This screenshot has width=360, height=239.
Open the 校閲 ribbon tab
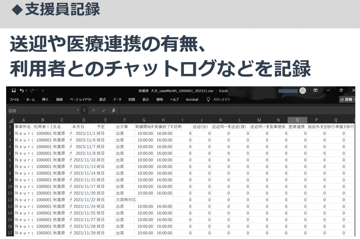(x=132, y=99)
